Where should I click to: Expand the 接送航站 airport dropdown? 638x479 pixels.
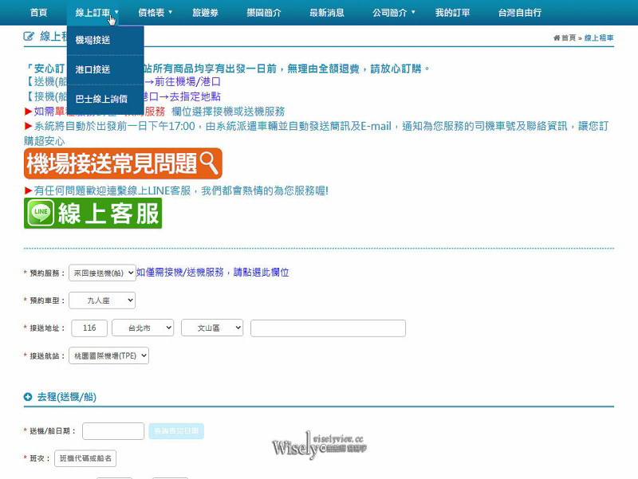pos(109,356)
